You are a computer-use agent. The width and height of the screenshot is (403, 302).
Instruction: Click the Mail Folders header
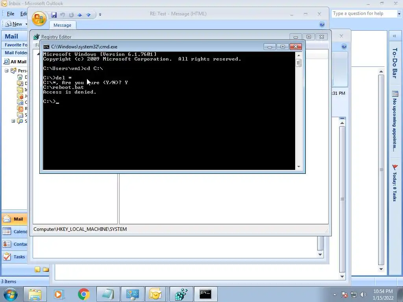15,53
